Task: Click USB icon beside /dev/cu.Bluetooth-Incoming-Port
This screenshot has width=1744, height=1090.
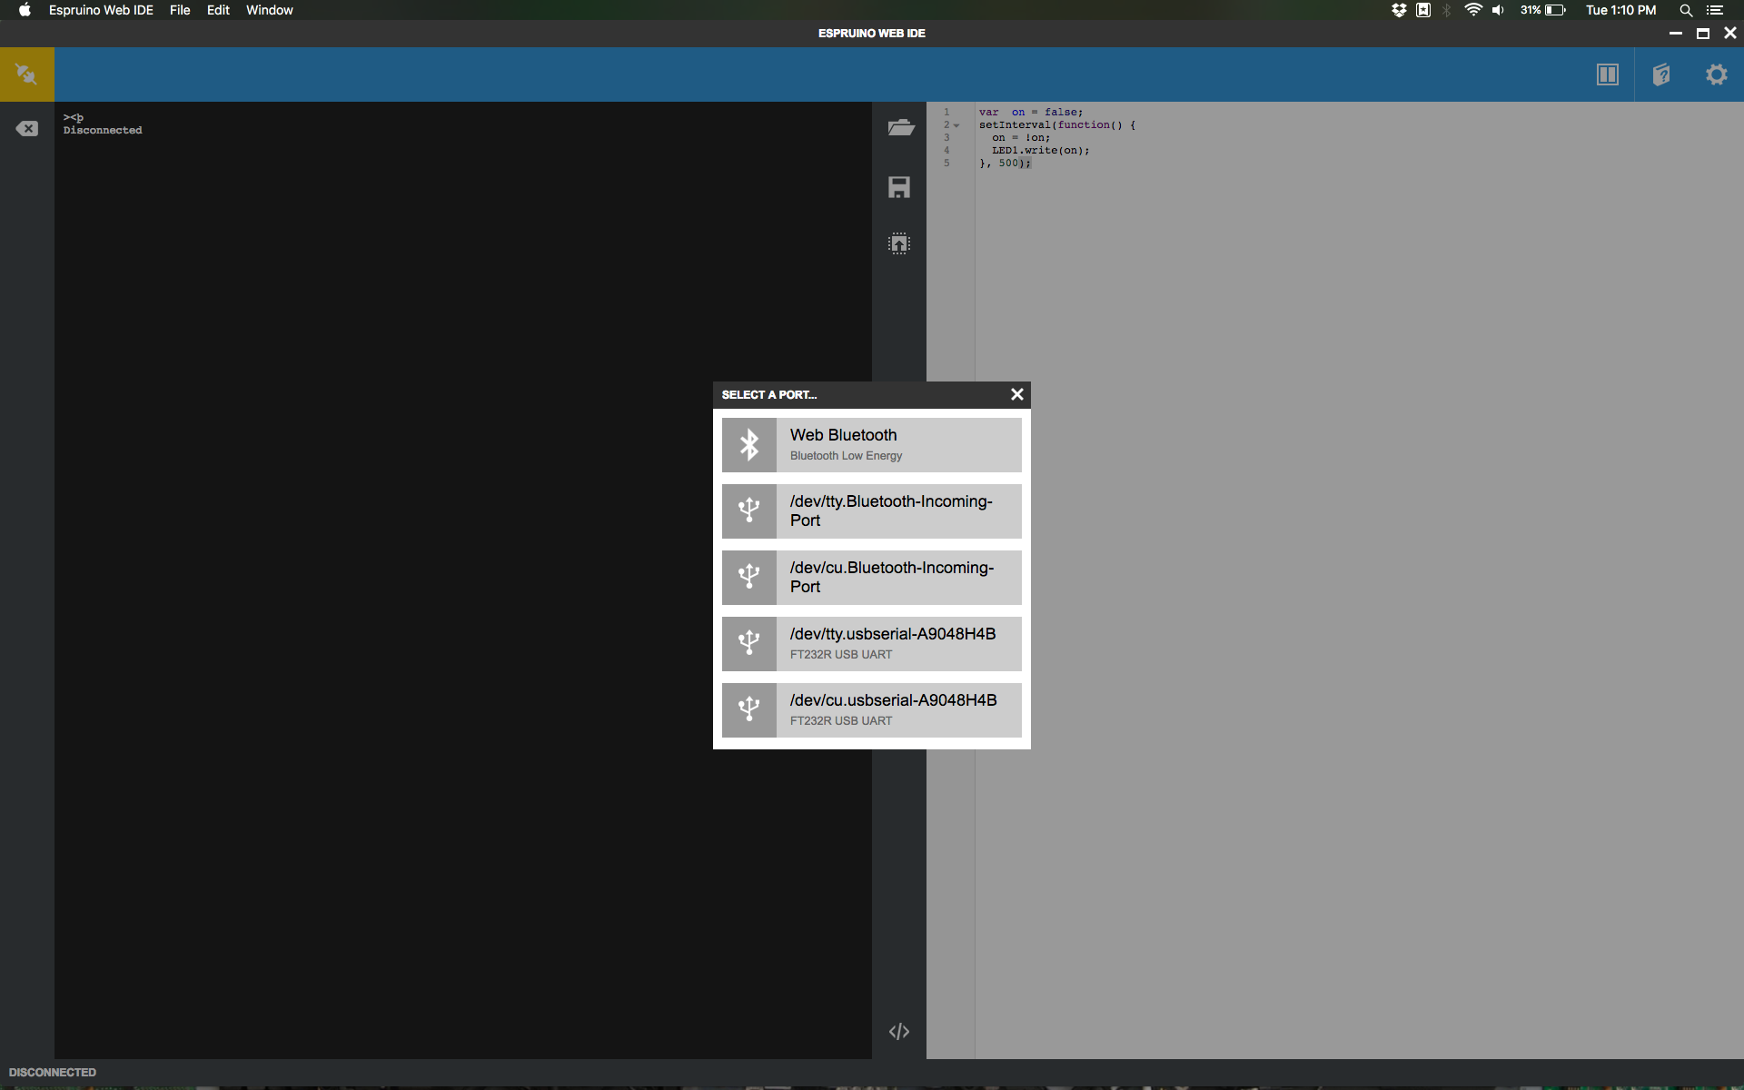Action: 749,577
